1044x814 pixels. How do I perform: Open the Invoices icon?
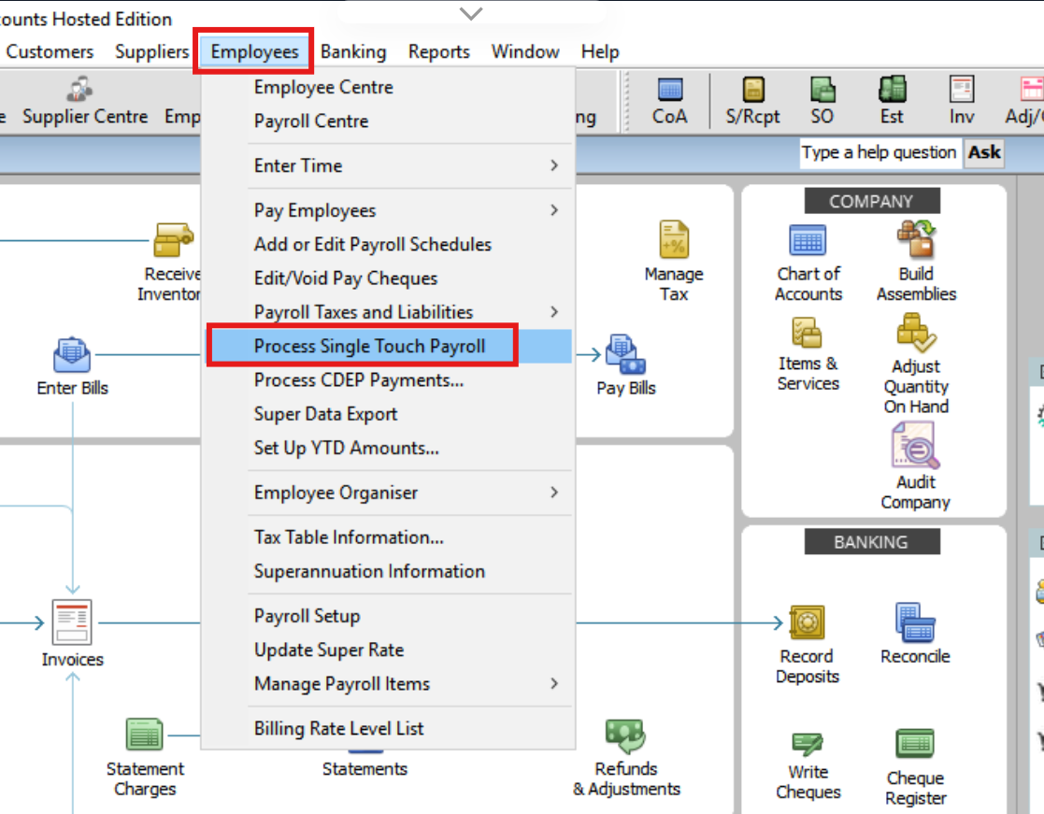72,621
